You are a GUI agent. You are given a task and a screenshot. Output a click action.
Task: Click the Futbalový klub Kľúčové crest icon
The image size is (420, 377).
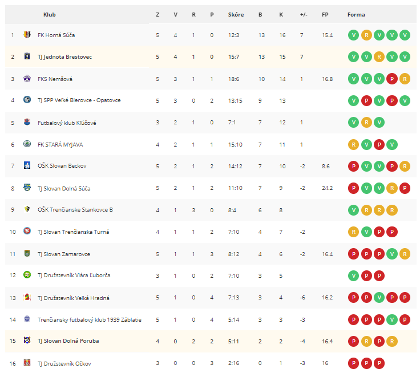coord(27,122)
